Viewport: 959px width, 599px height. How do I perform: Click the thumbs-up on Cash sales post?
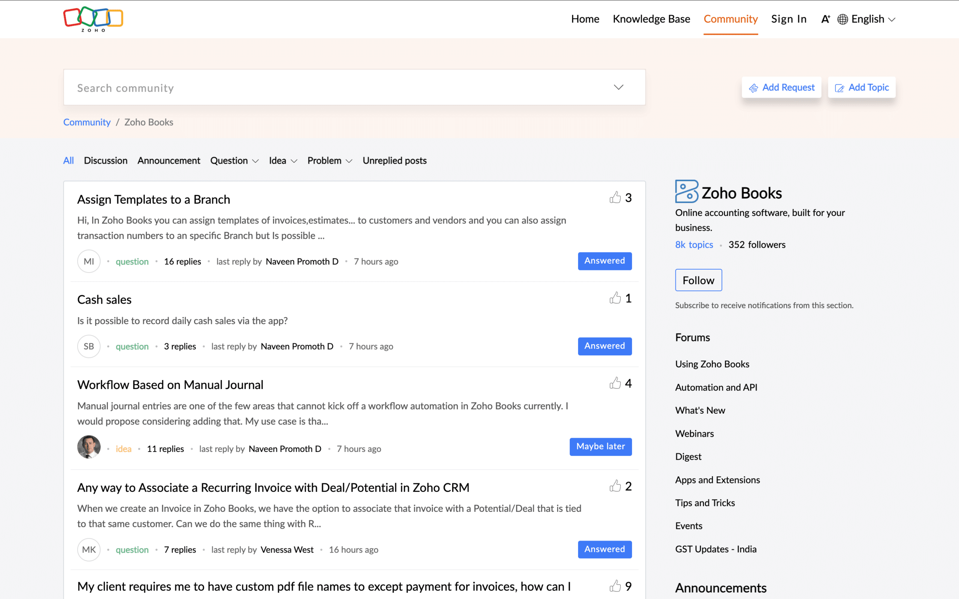615,298
